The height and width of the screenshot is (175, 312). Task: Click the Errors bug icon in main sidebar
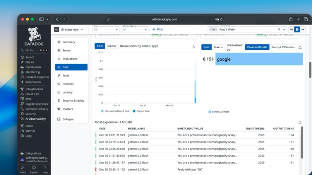22,126
